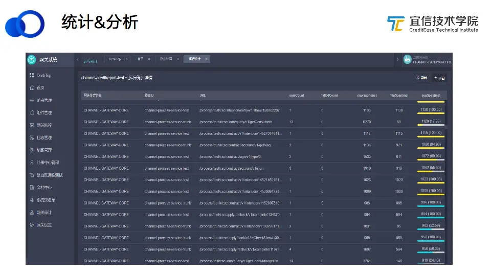Click the maxSpan(ms) column header
This screenshot has height=276, width=491.
[367, 96]
